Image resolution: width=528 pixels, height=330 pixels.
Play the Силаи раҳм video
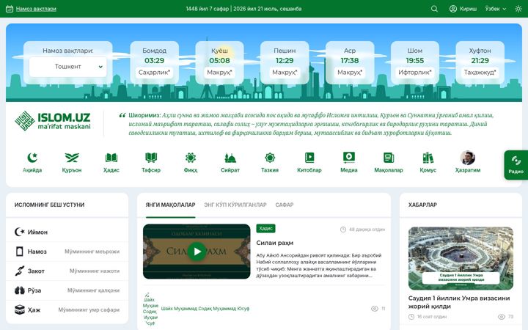[197, 252]
